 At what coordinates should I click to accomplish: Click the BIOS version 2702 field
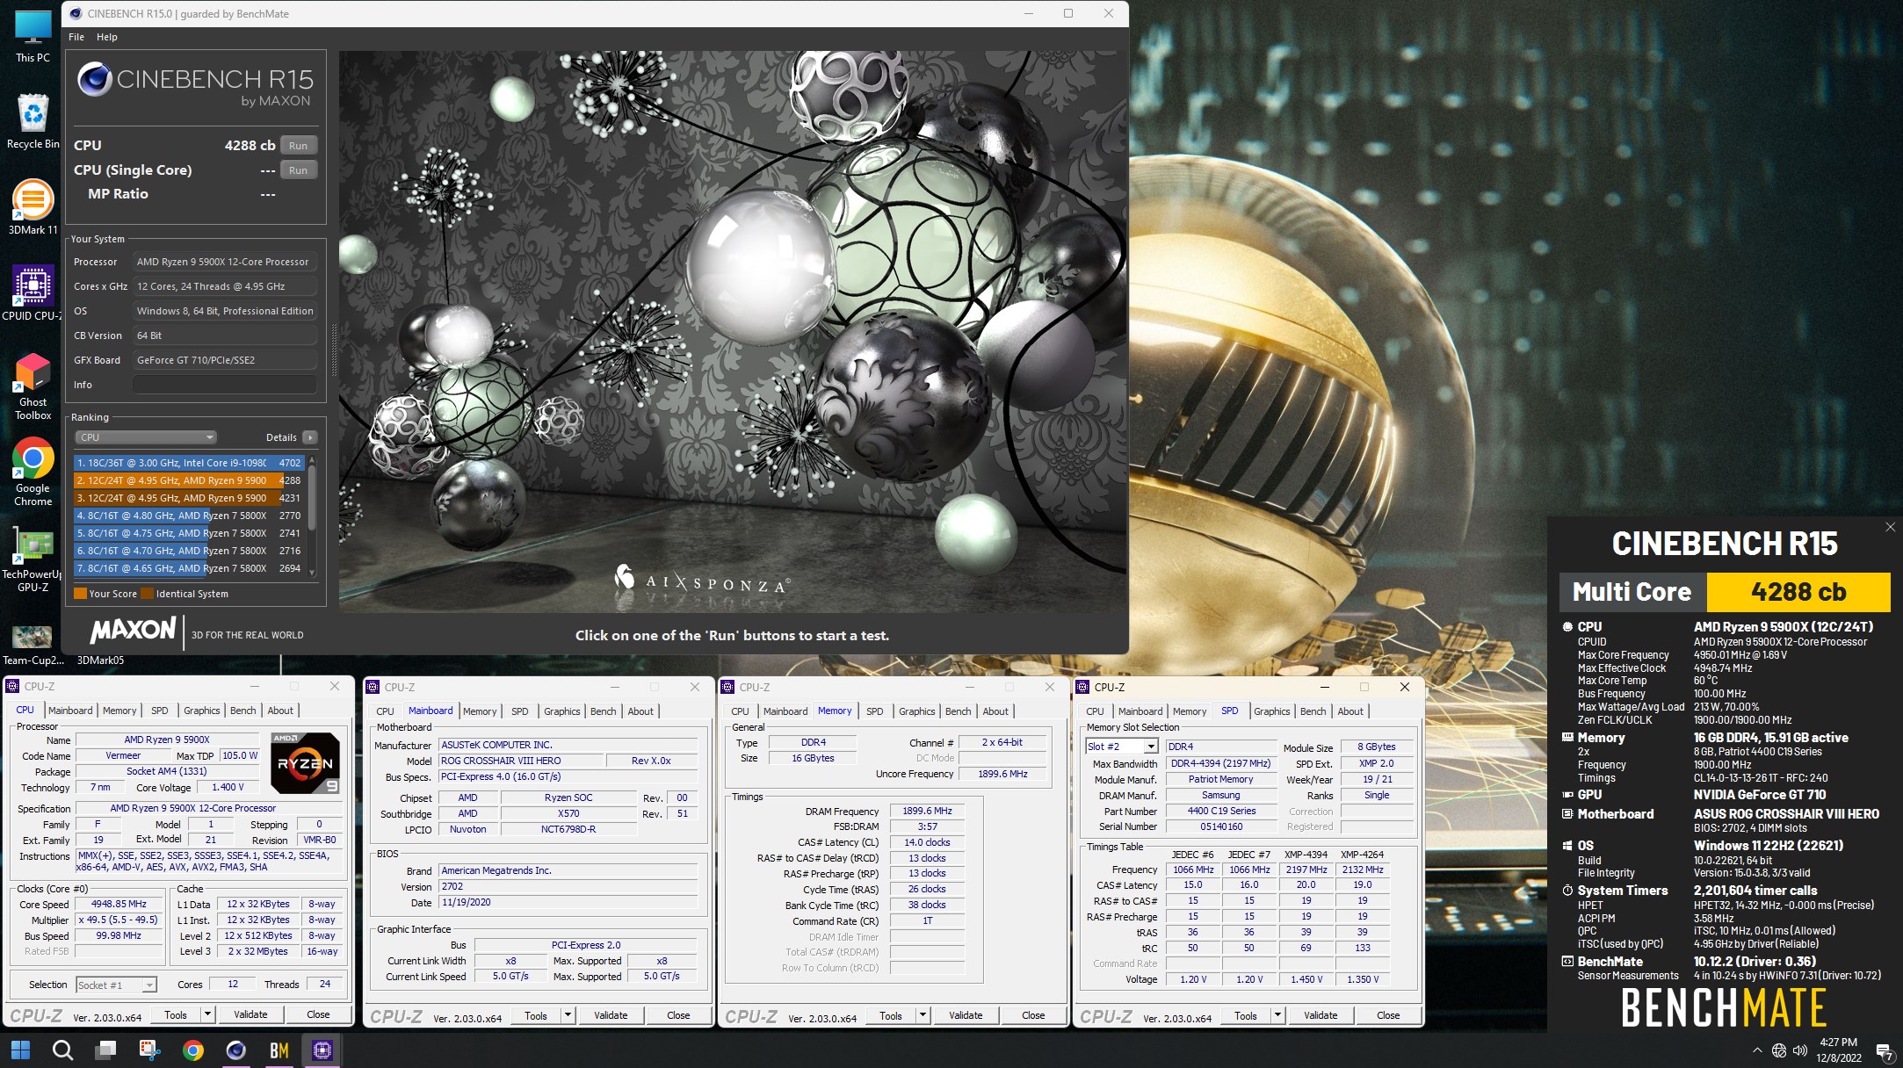point(568,886)
